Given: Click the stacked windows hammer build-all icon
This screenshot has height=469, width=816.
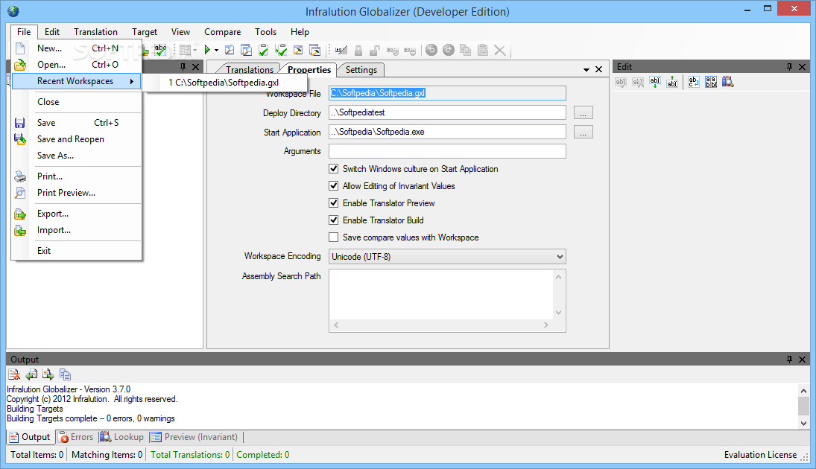Looking at the screenshot, I should (314, 50).
